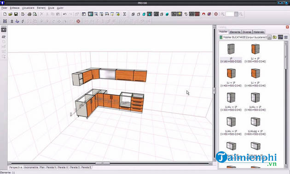Expand the catalog folder path dropdown

click(x=269, y=37)
